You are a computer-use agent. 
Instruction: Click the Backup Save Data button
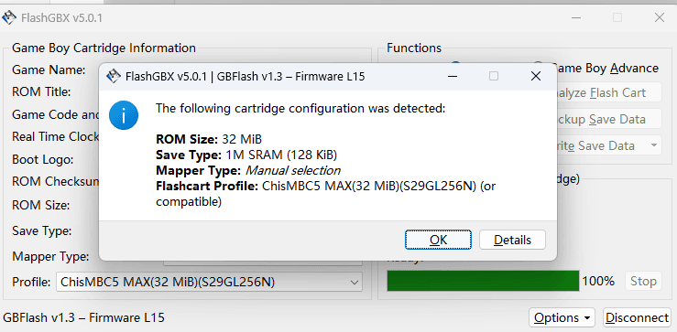click(609, 119)
